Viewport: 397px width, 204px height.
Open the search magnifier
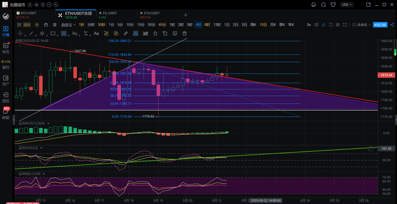click(323, 4)
